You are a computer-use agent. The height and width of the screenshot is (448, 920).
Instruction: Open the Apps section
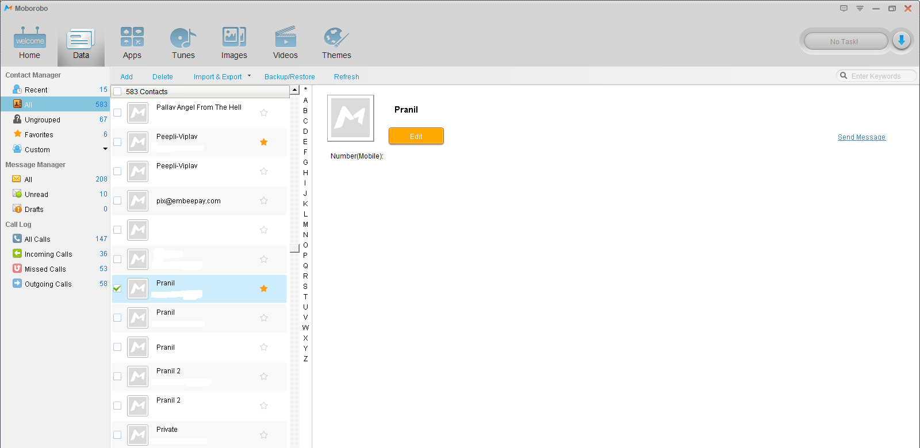(x=132, y=43)
